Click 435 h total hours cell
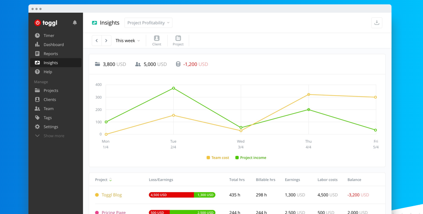 pyautogui.click(x=235, y=195)
